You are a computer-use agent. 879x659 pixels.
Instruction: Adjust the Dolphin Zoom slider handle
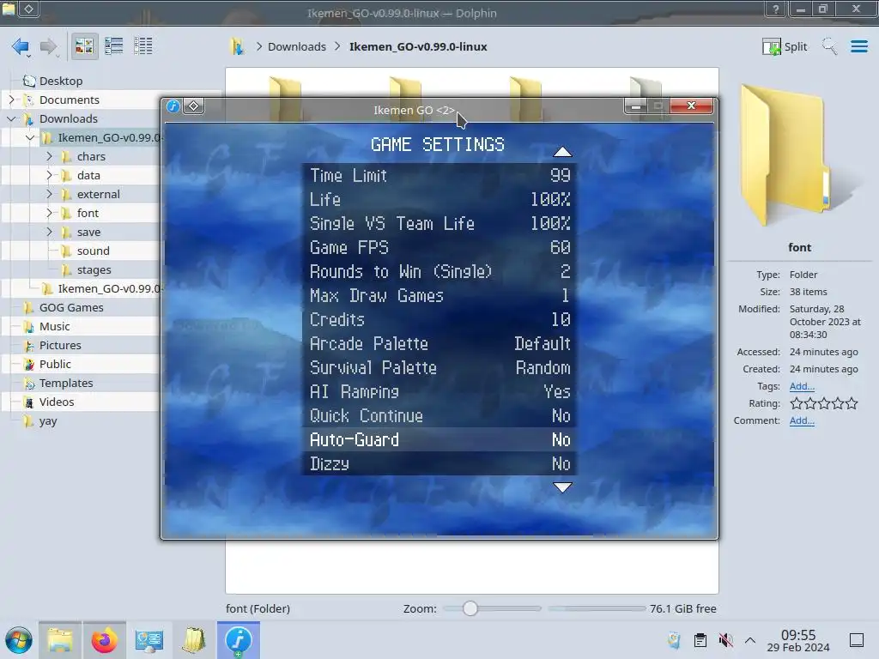[x=470, y=608]
